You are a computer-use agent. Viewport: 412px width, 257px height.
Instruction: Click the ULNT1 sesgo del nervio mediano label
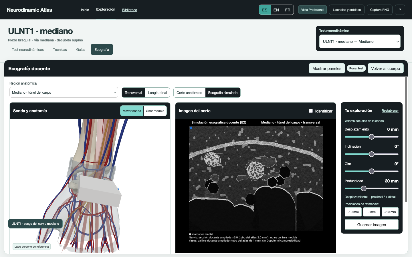click(x=35, y=224)
